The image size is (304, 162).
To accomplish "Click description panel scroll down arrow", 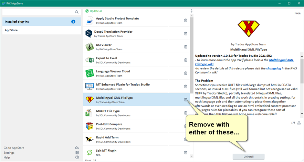I will point(302,114).
